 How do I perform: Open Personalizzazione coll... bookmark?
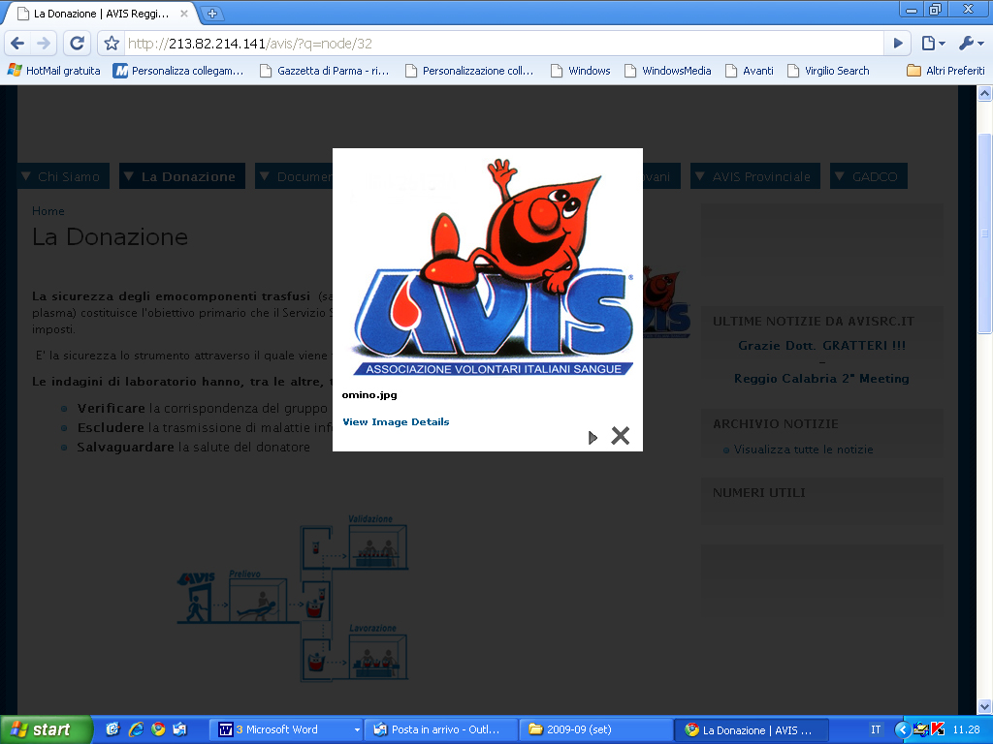[469, 71]
